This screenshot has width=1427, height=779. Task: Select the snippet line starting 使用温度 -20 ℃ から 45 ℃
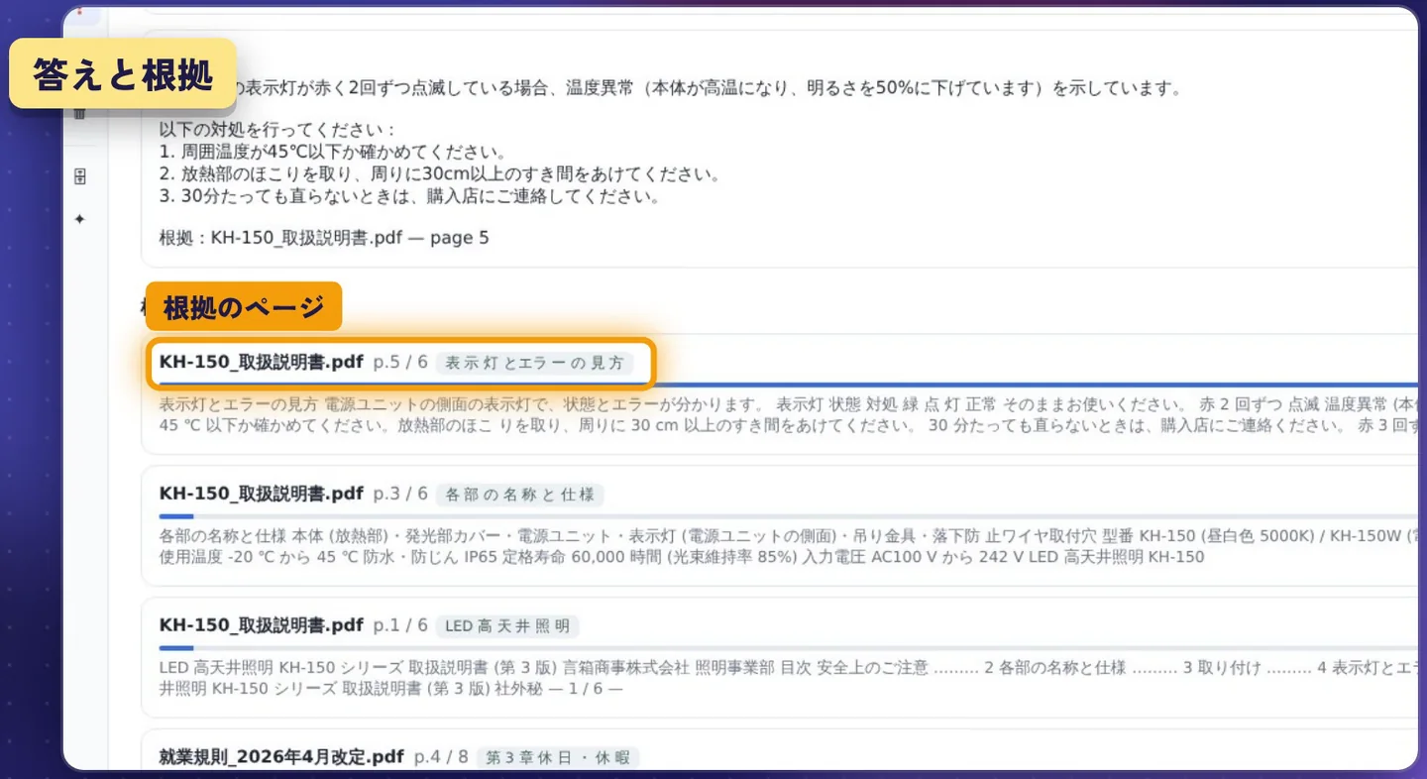click(x=682, y=557)
